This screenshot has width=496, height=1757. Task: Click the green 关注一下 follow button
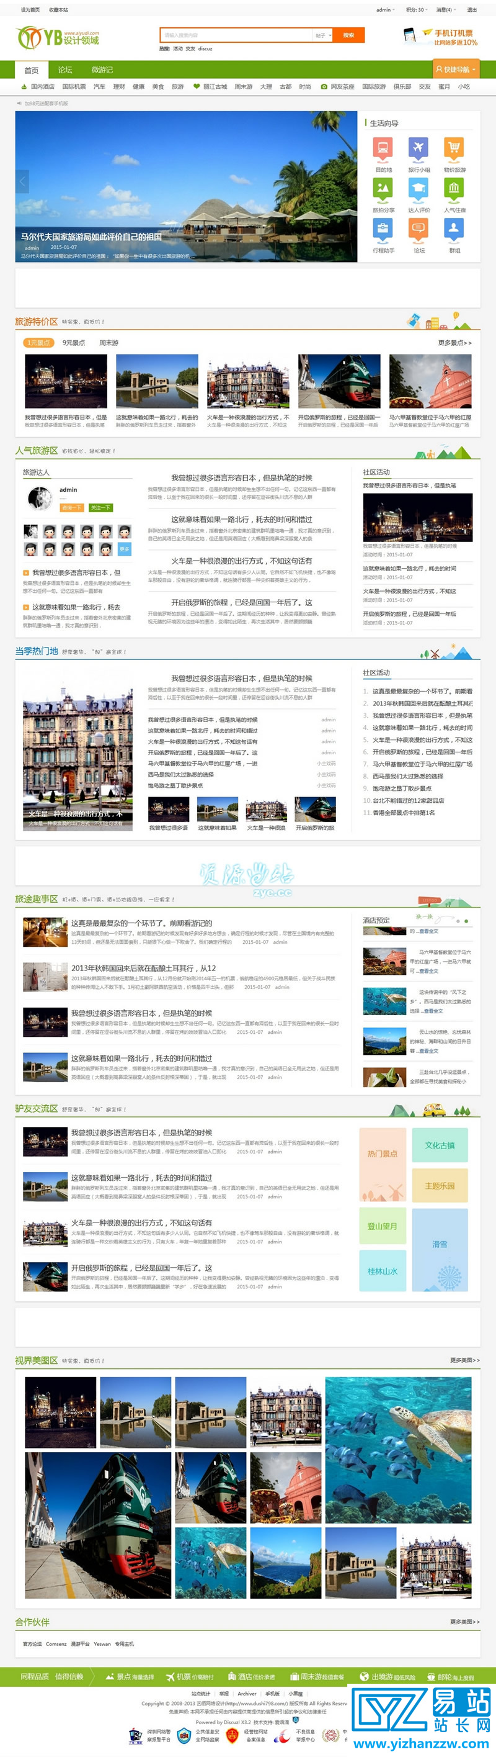click(x=100, y=507)
